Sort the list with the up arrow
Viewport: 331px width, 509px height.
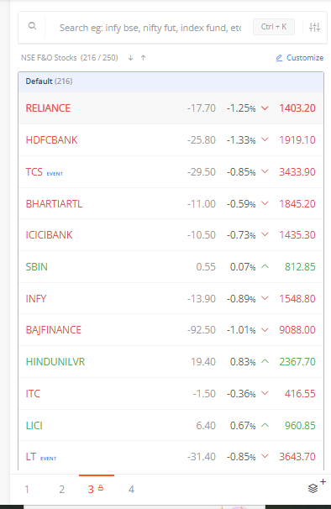pos(144,58)
